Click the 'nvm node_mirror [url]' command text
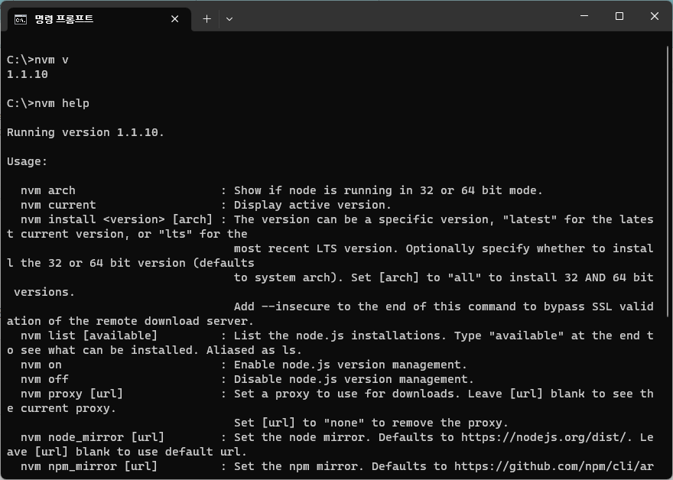 point(93,437)
